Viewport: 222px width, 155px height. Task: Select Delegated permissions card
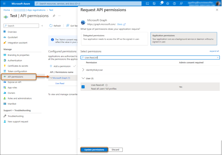point(114,39)
